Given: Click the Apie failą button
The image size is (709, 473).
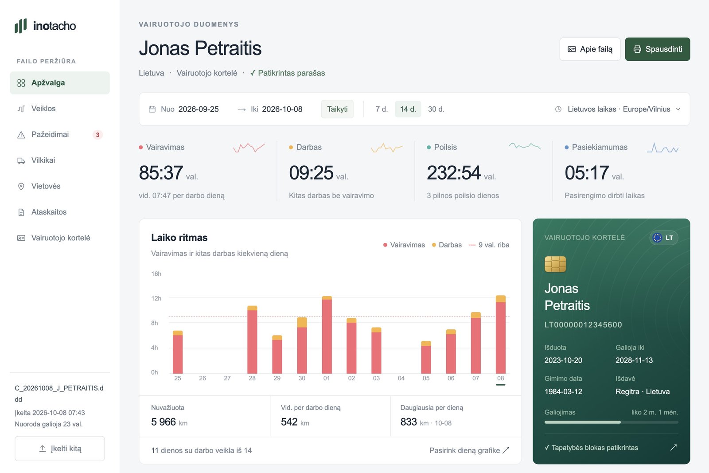Looking at the screenshot, I should (590, 49).
